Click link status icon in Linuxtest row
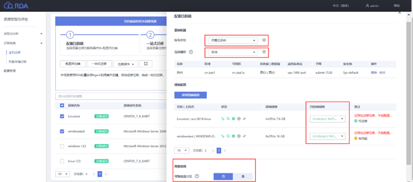 click(x=244, y=119)
